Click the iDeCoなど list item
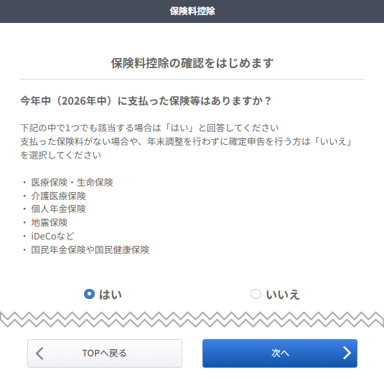384x380 pixels. point(52,236)
